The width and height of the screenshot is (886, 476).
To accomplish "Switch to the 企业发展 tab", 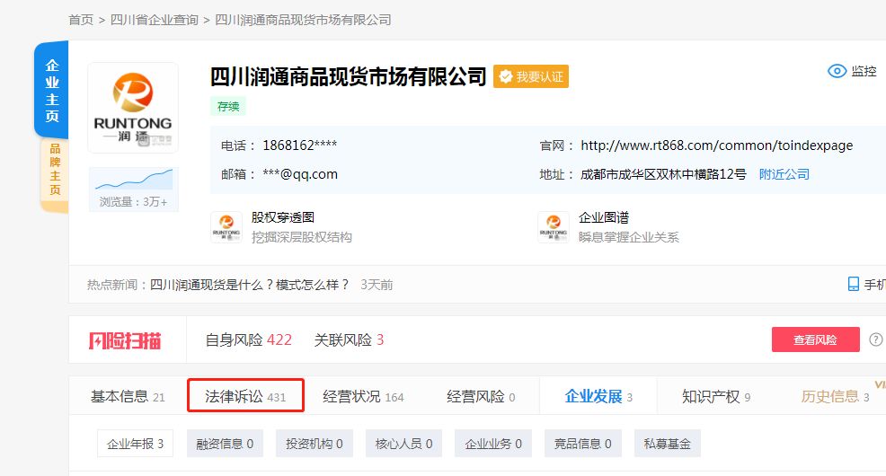I will point(598,396).
